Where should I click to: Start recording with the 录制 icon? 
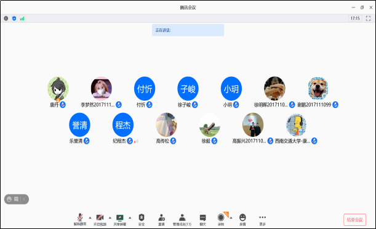pyautogui.click(x=221, y=220)
